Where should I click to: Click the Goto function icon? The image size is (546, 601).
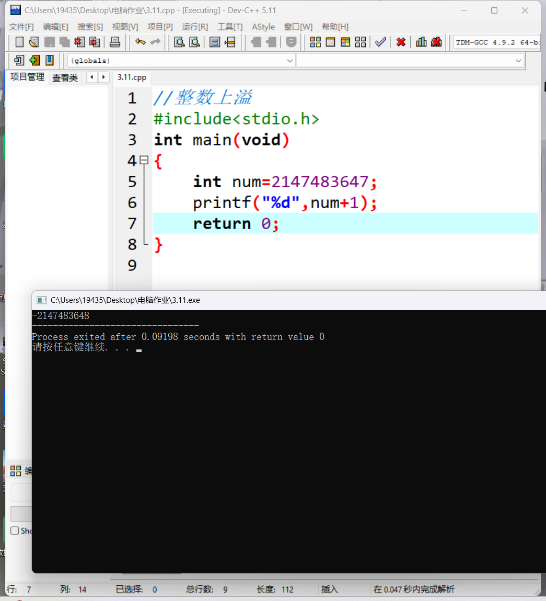[215, 42]
